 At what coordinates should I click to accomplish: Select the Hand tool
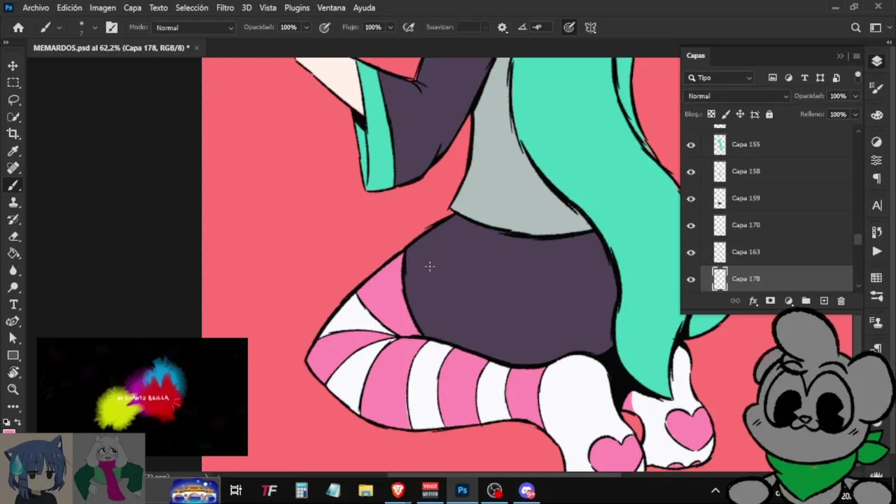pos(13,372)
